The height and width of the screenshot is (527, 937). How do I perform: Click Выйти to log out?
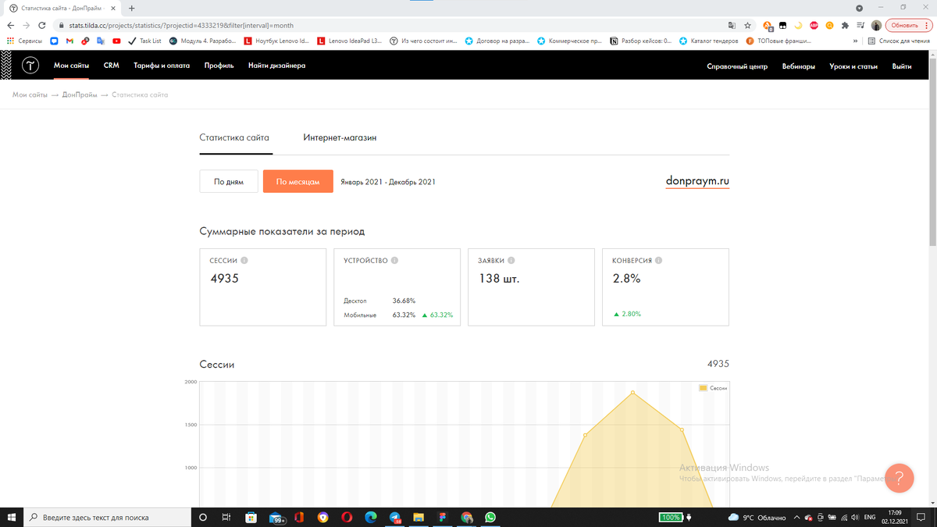click(x=902, y=66)
